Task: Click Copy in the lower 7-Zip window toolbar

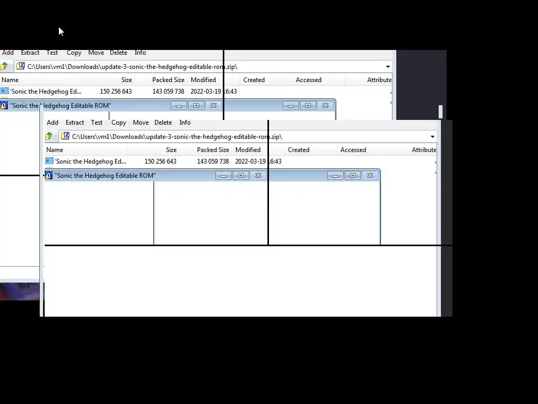Action: (119, 122)
